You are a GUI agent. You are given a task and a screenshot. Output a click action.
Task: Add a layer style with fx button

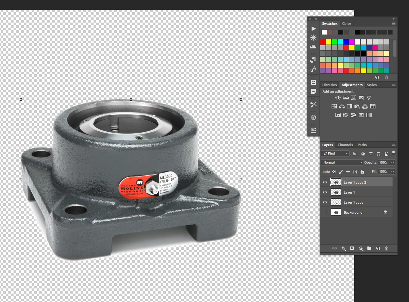coord(343,248)
